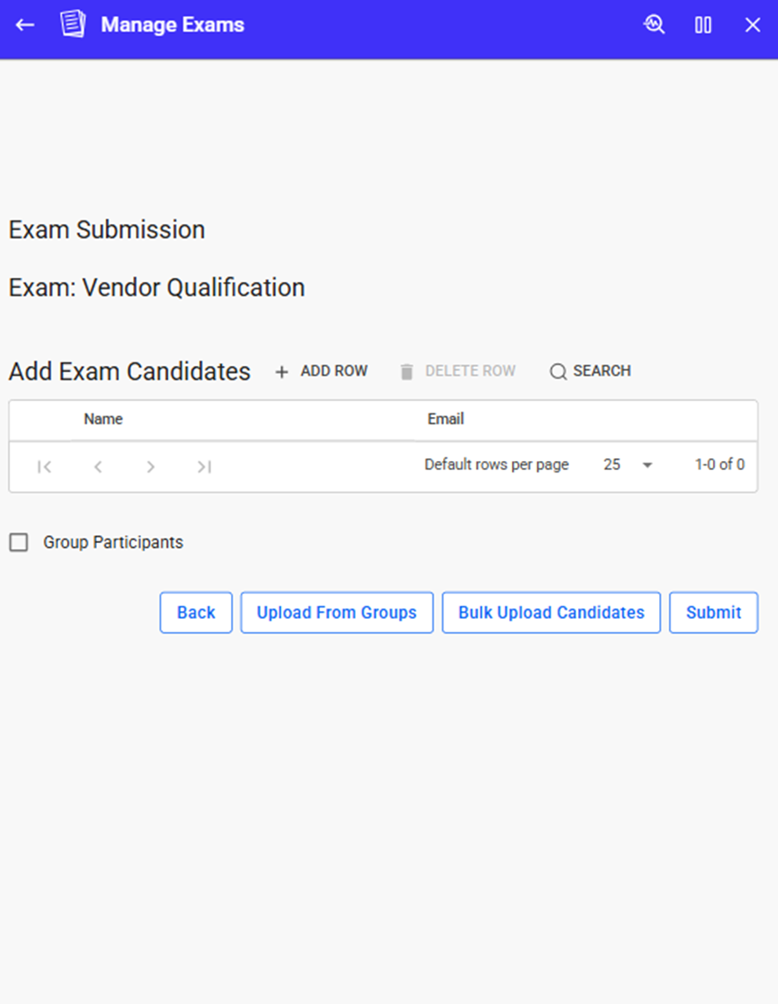Open the analytics search icon in header
The height and width of the screenshot is (1004, 778).
pos(654,25)
